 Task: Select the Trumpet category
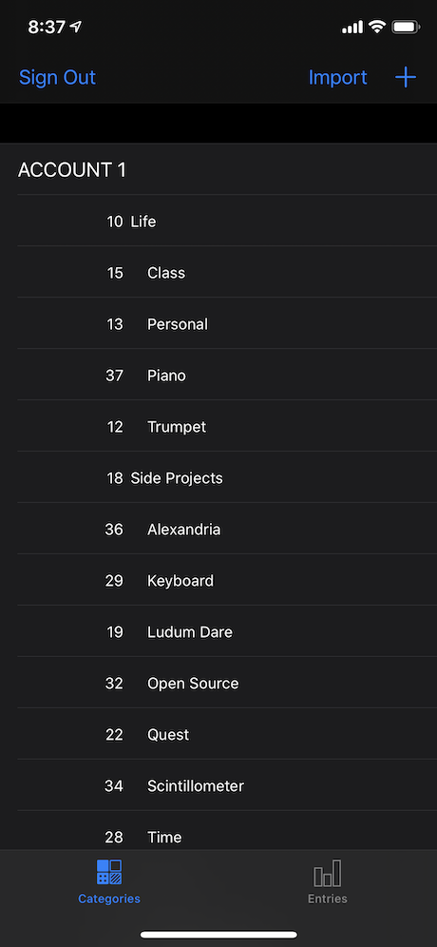click(x=227, y=427)
